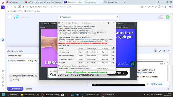Open Microsoft Store from taskbar
This screenshot has height=97, width=173.
pos(63,94)
